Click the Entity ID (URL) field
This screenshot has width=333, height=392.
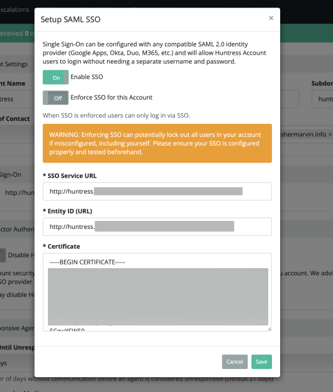pyautogui.click(x=157, y=226)
